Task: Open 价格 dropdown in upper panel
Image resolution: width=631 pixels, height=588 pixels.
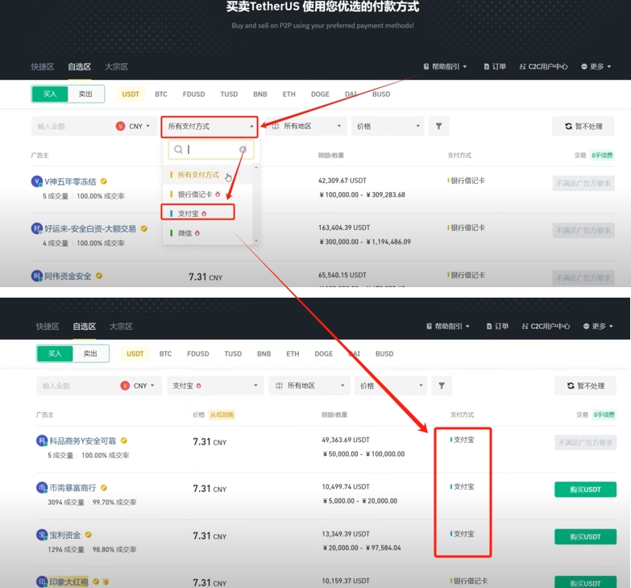Action: (388, 126)
